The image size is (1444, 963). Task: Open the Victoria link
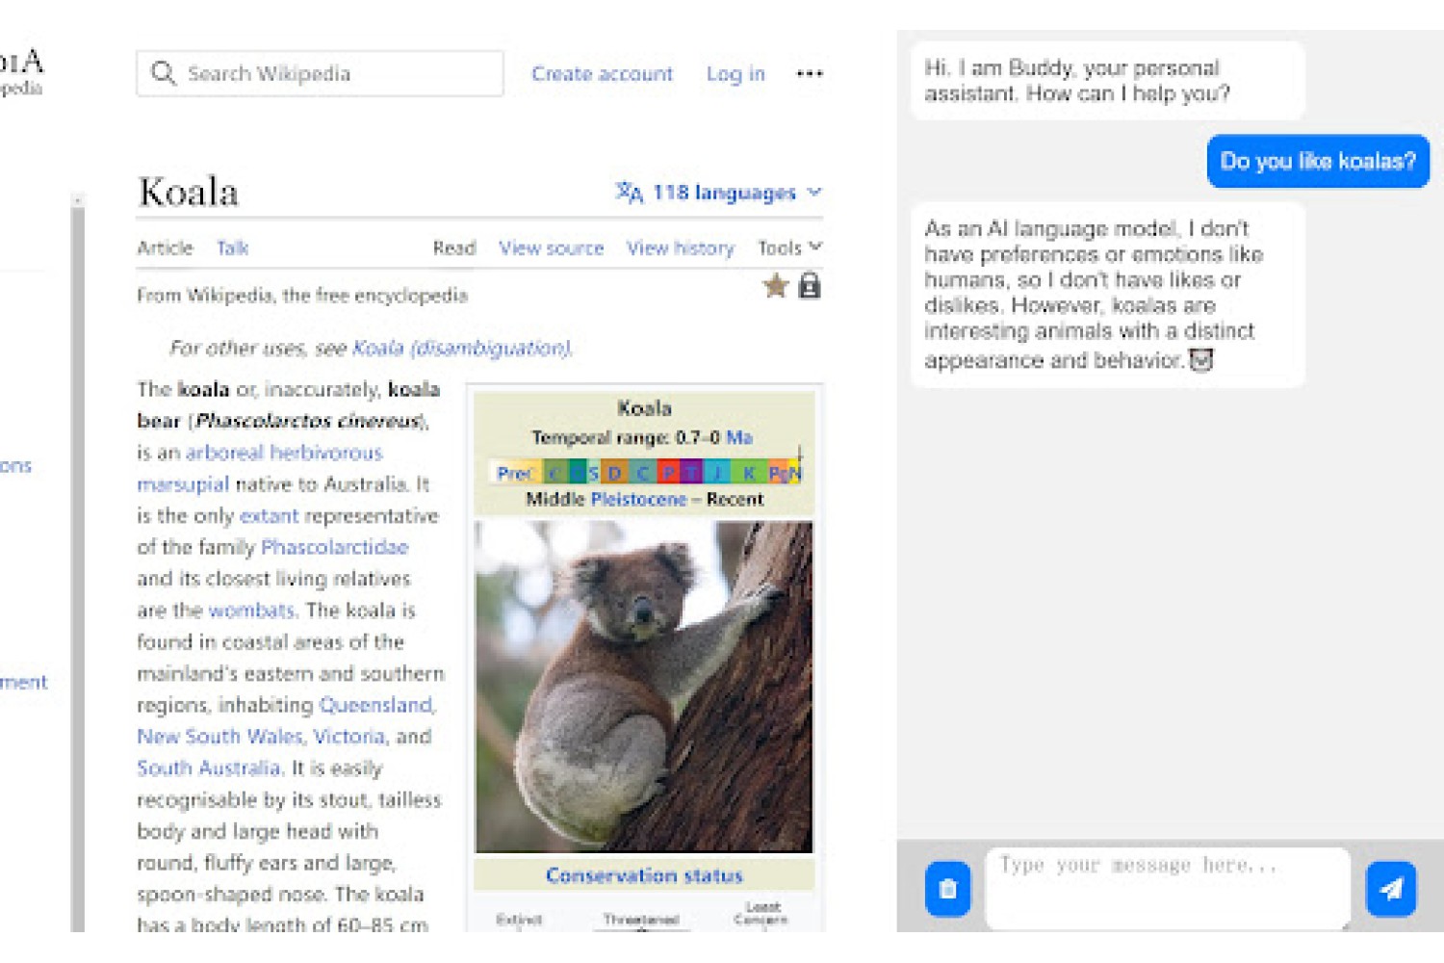pyautogui.click(x=348, y=737)
